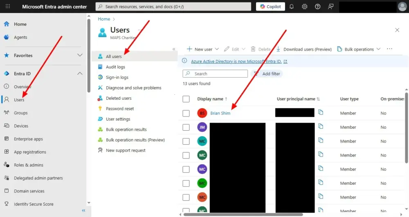The width and height of the screenshot is (409, 217).
Task: Copy the JM user's principal name
Action: pos(321,126)
